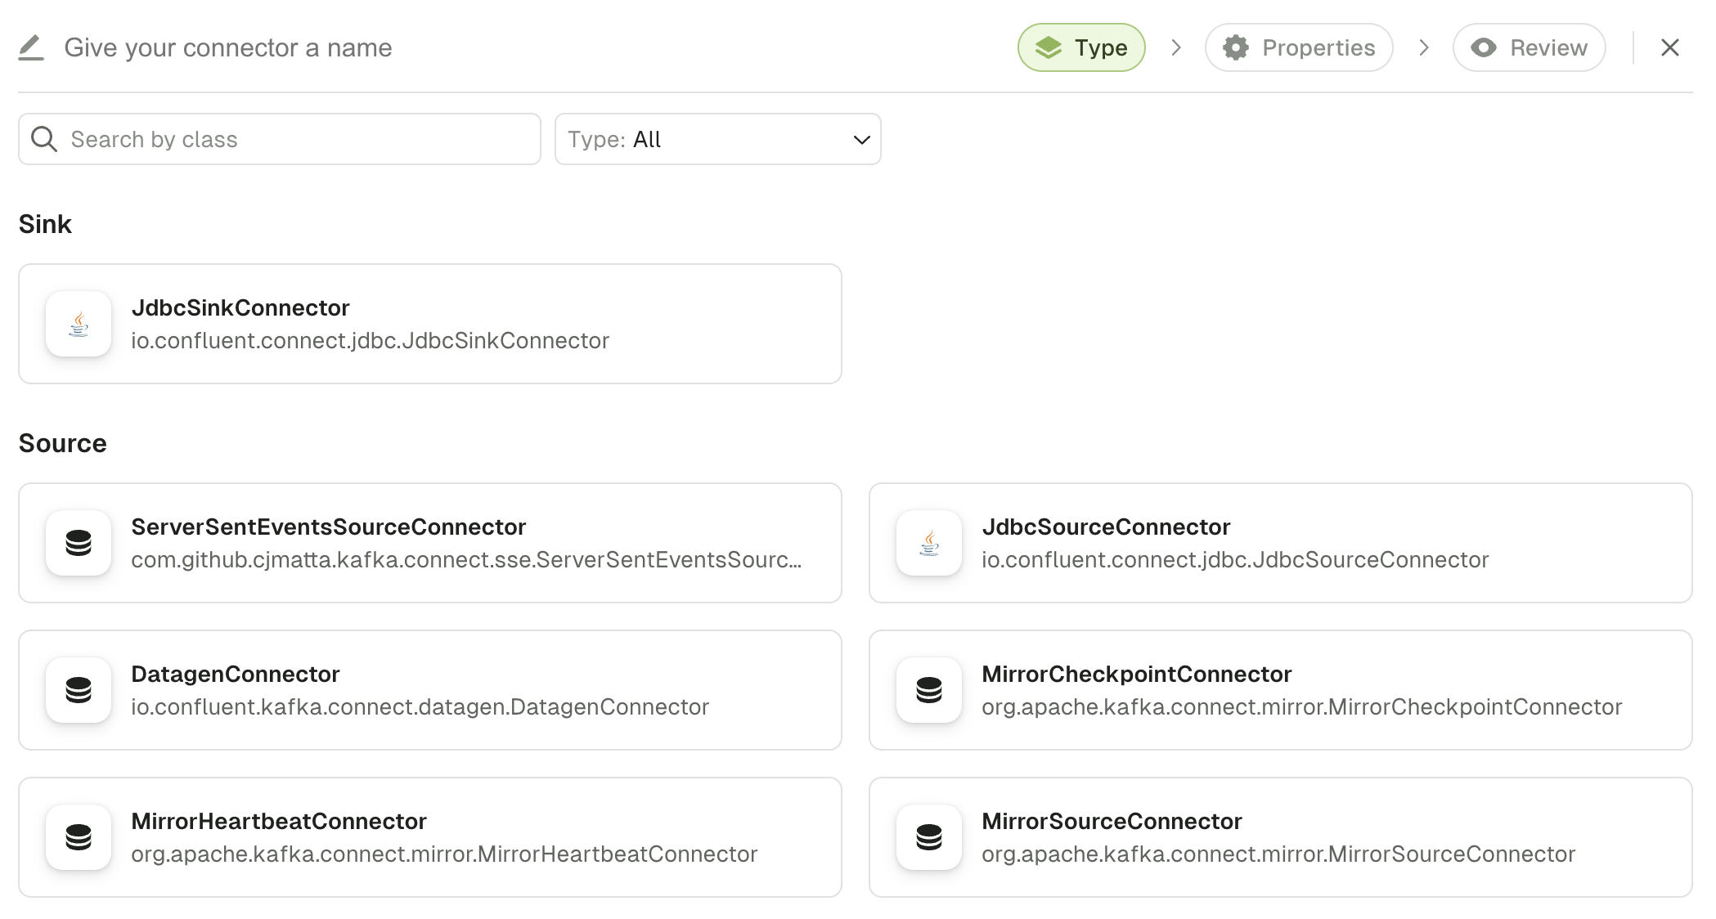Choose the JdbcSourceConnector title
The width and height of the screenshot is (1716, 919).
coord(1106,527)
